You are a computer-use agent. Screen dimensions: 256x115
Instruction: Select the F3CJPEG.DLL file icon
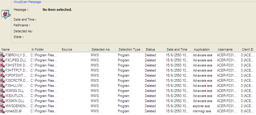pyautogui.click(x=2, y=60)
